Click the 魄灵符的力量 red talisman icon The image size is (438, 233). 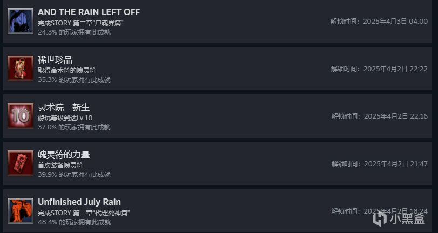(x=21, y=163)
